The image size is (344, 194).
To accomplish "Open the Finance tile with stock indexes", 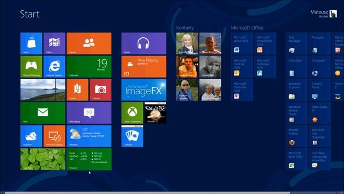I will tap(89, 160).
